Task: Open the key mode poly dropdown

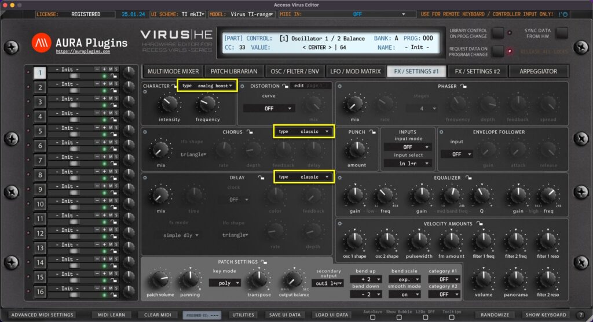Action: point(225,283)
